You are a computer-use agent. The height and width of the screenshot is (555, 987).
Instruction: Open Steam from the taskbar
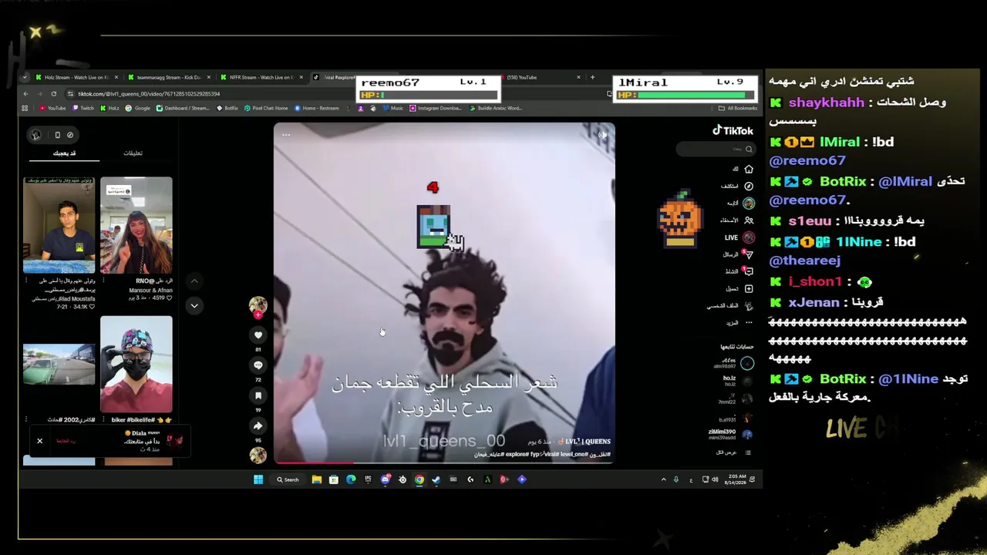click(x=436, y=479)
